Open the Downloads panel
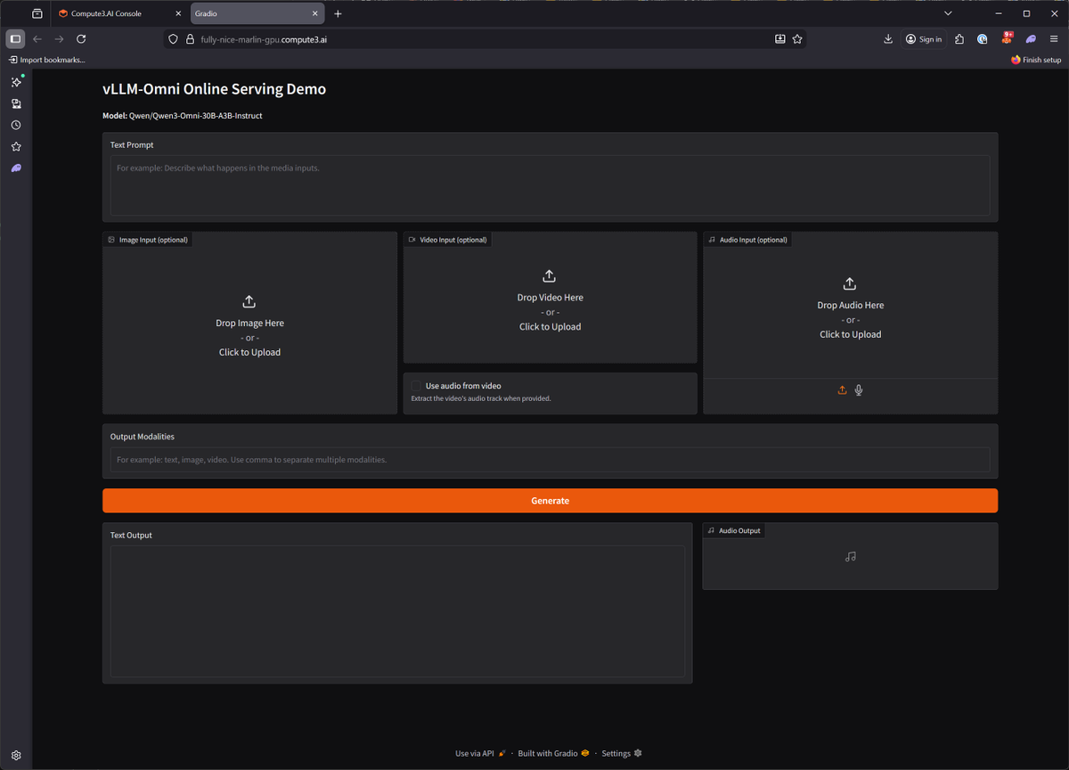The image size is (1069, 770). (x=888, y=39)
